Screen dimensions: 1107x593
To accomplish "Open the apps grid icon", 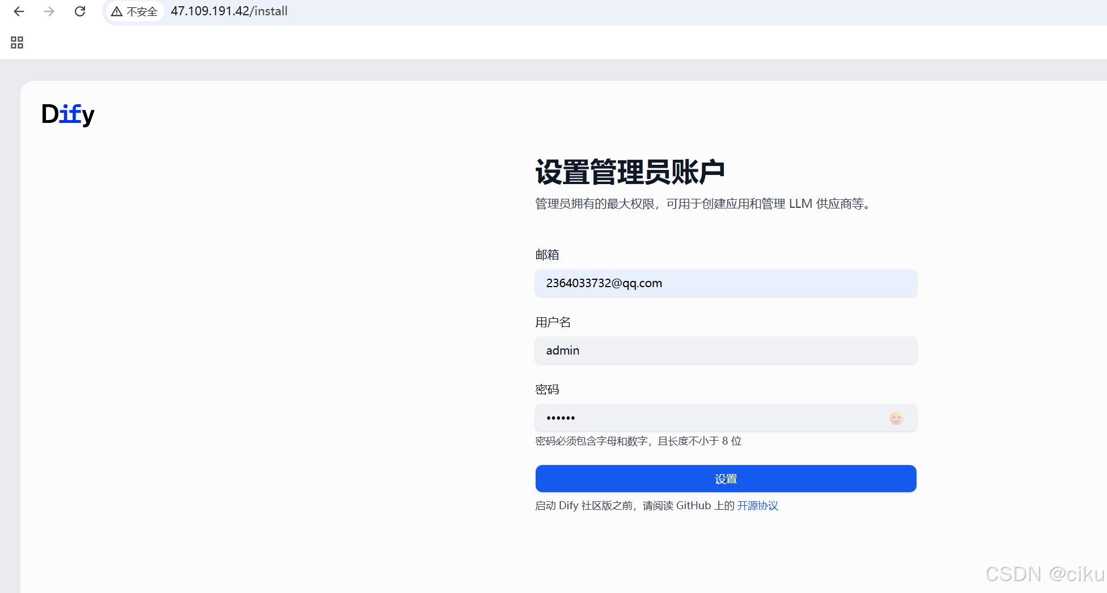I will (x=17, y=42).
